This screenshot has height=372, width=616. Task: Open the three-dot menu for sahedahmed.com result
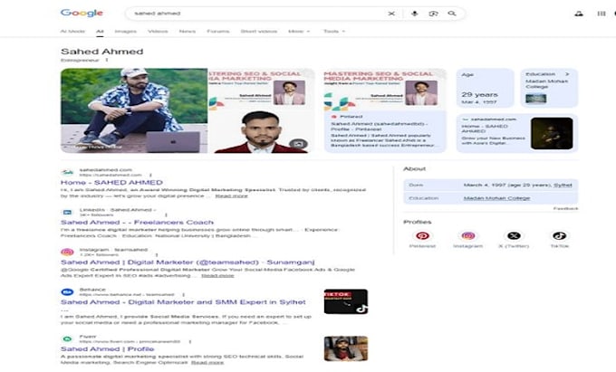coord(150,175)
